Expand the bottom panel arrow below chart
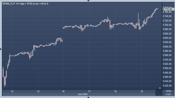 click(88, 97)
